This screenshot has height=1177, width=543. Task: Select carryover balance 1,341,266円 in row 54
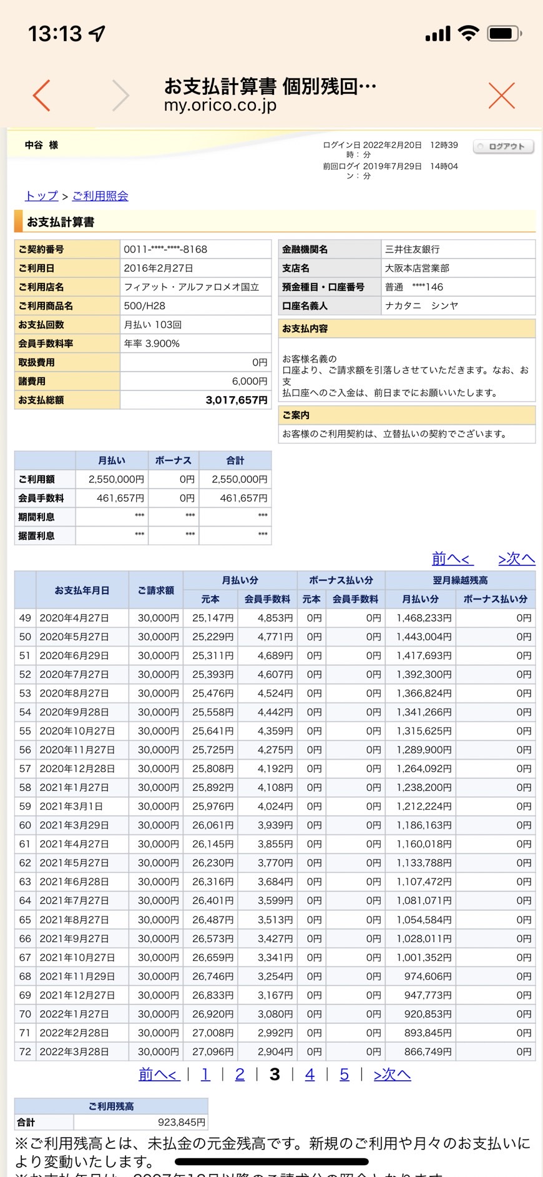(x=424, y=712)
